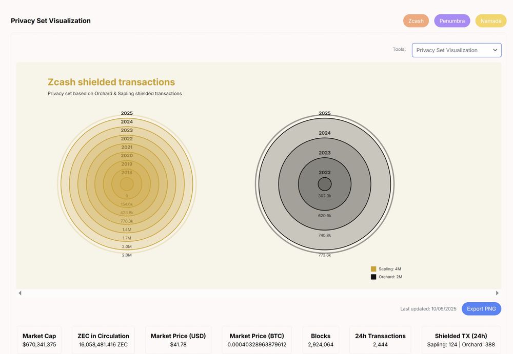Image resolution: width=513 pixels, height=354 pixels.
Task: Click the "Tools:" label
Action: [x=399, y=49]
